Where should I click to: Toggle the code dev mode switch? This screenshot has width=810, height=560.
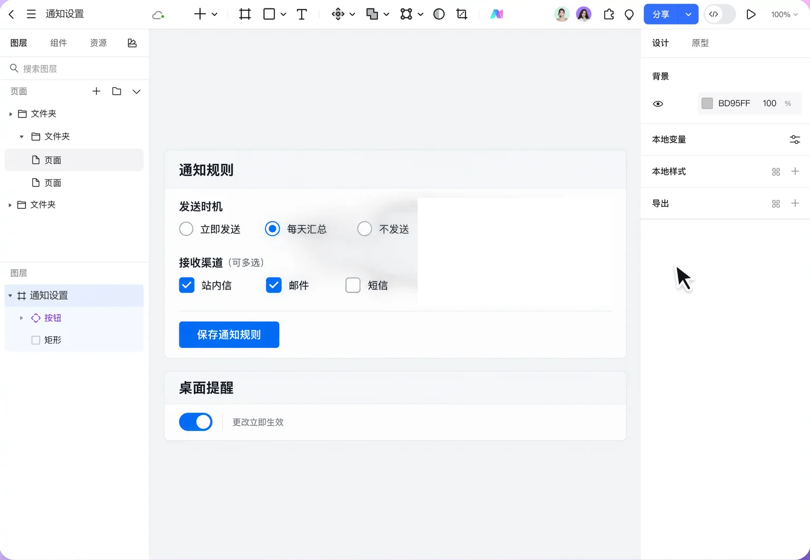[720, 14]
